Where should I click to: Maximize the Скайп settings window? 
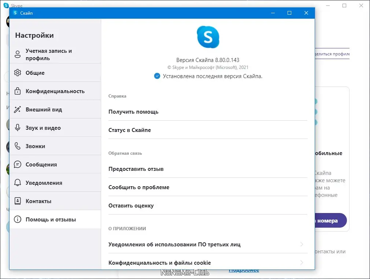[289, 13]
